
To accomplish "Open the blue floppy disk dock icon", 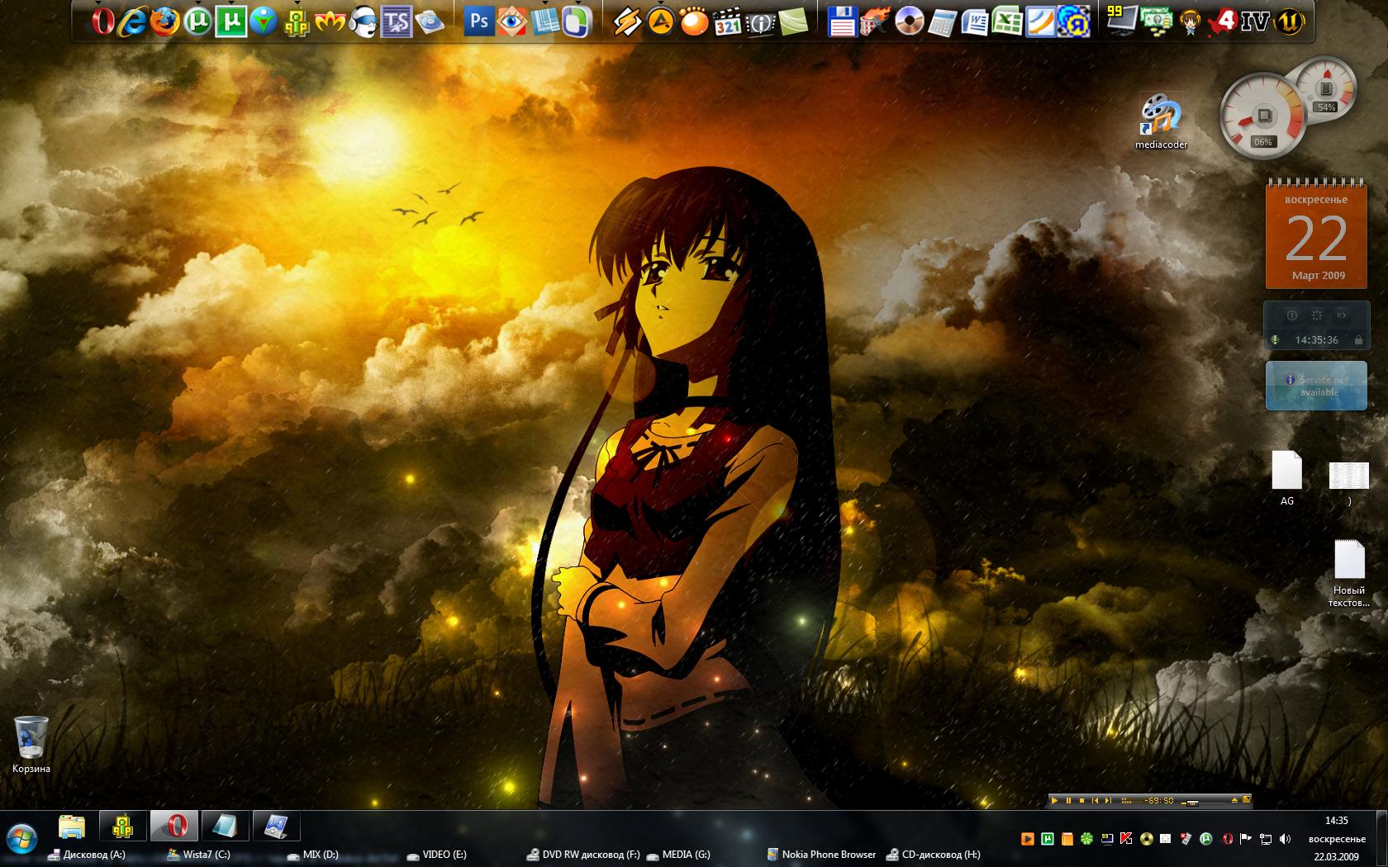I will 842,21.
